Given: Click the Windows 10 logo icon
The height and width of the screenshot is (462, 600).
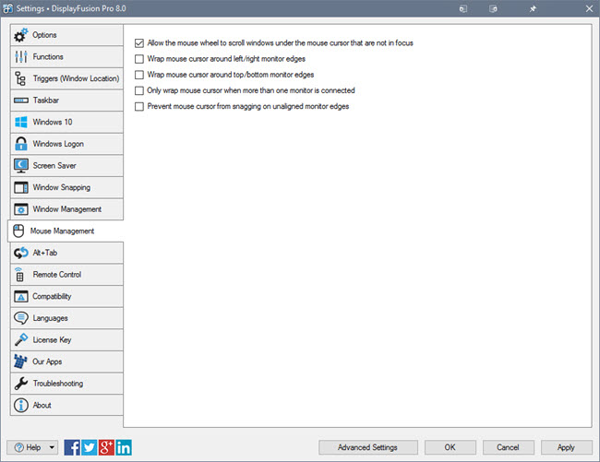Looking at the screenshot, I should pos(21,123).
